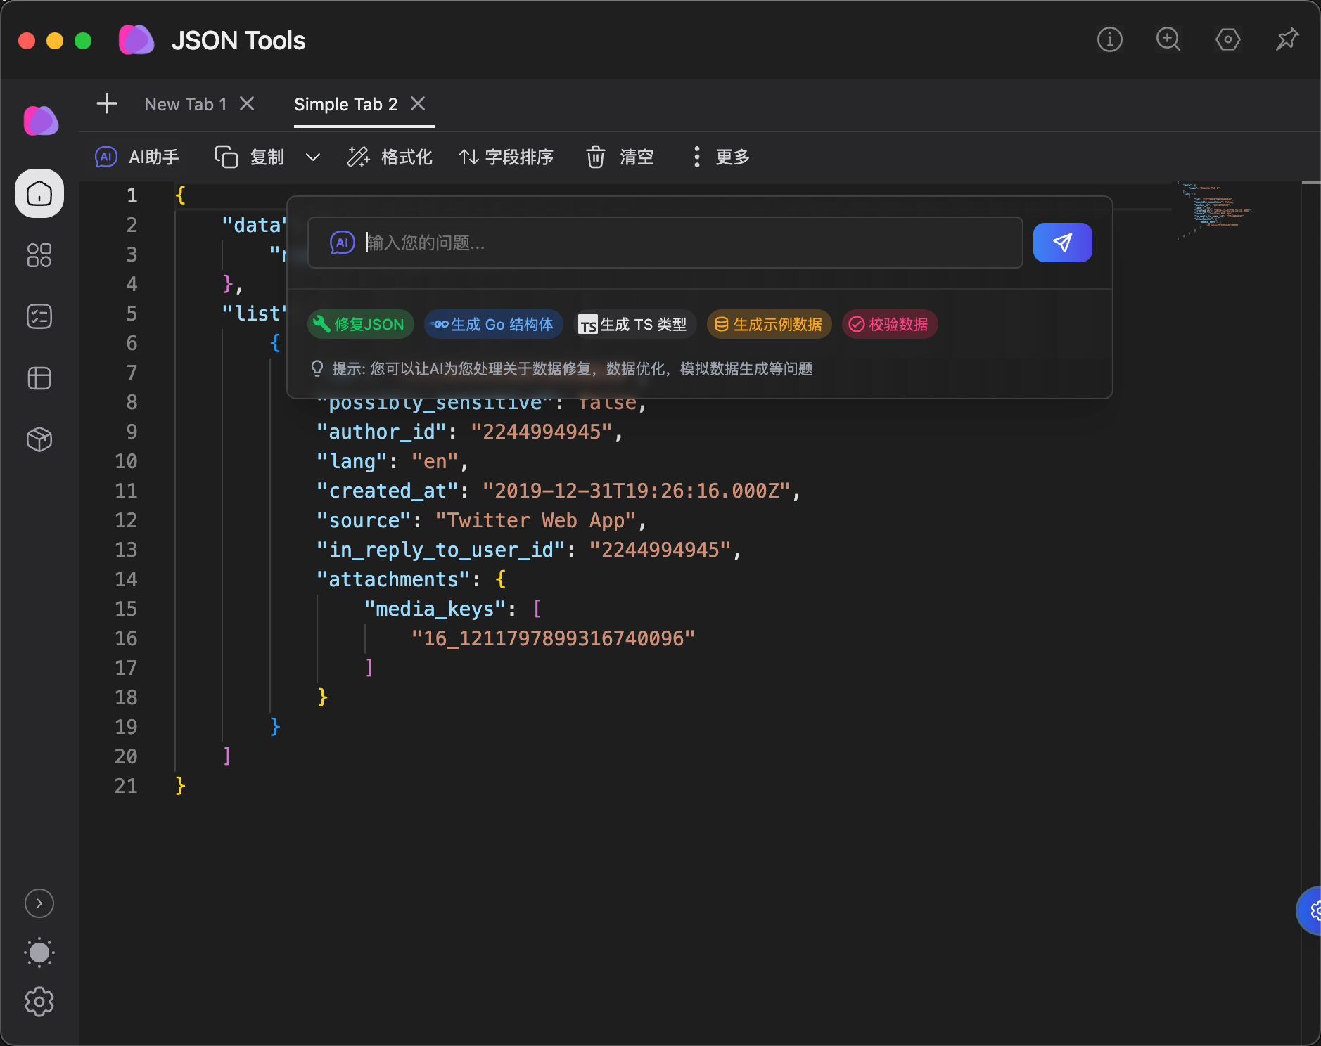Click the "lang" key text
This screenshot has height=1046, width=1321.
352,461
